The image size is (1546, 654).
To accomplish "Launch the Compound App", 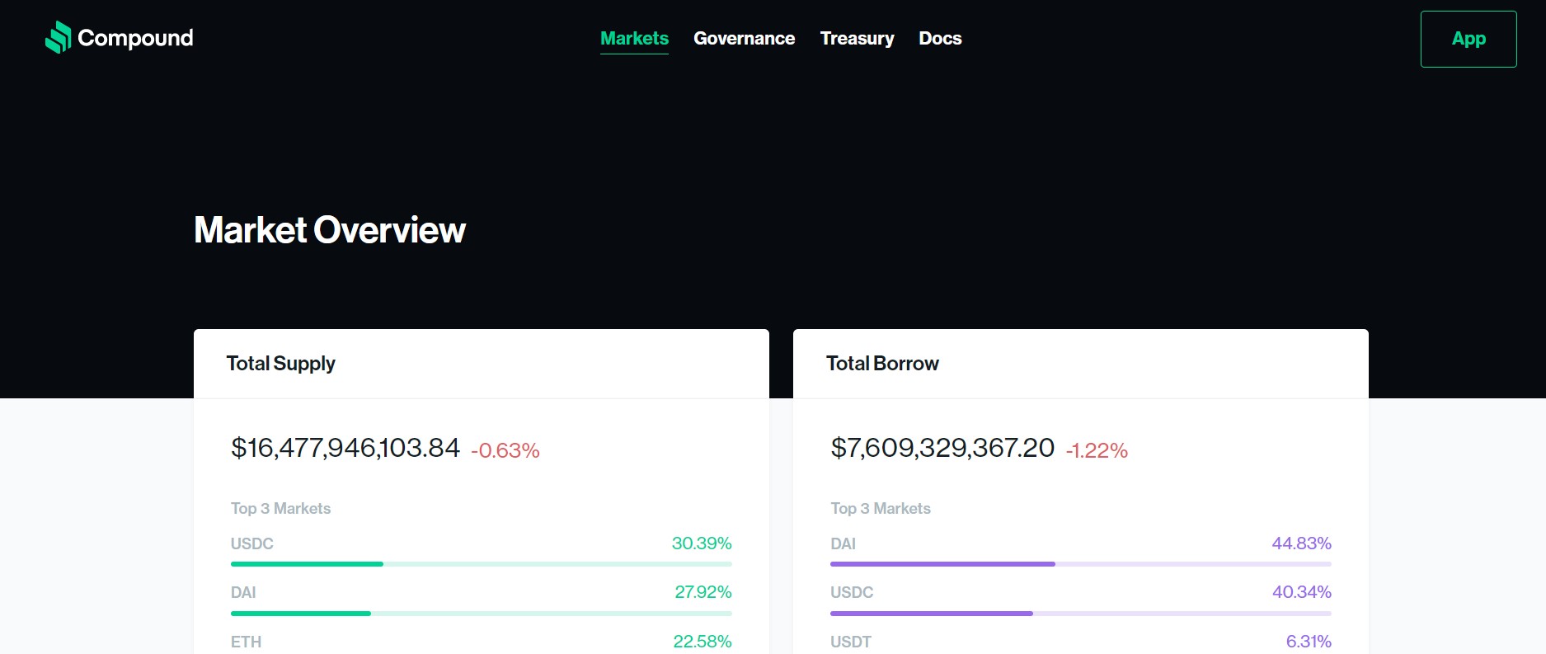I will point(1468,38).
